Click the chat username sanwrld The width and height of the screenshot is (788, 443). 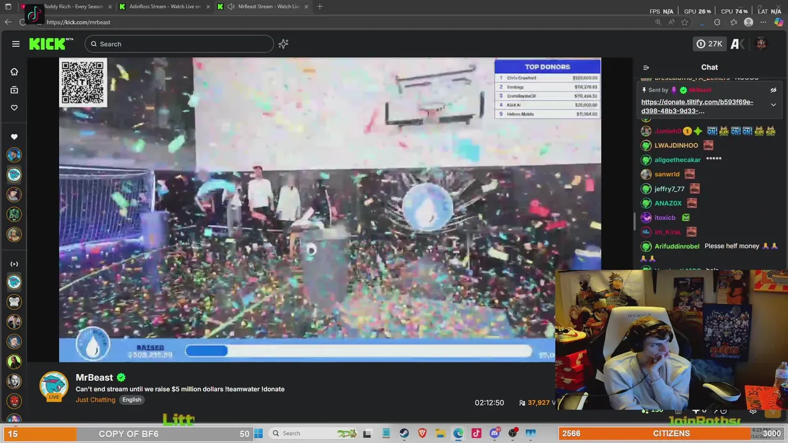pyautogui.click(x=667, y=174)
